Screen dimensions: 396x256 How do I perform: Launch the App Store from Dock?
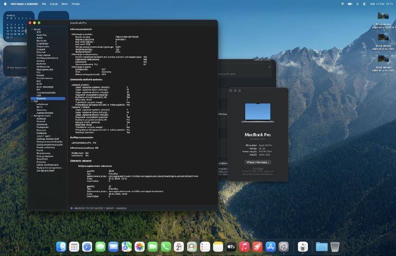tap(270, 246)
